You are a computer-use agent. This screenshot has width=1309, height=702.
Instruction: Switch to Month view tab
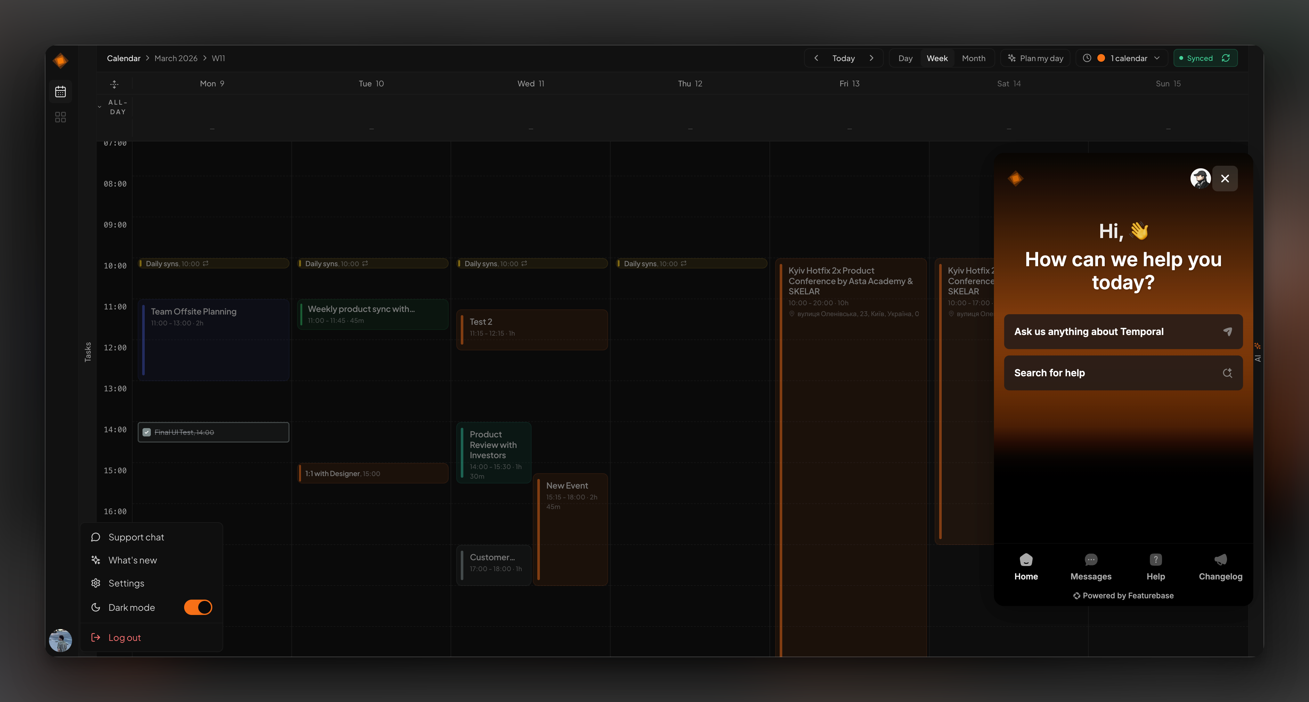(973, 58)
